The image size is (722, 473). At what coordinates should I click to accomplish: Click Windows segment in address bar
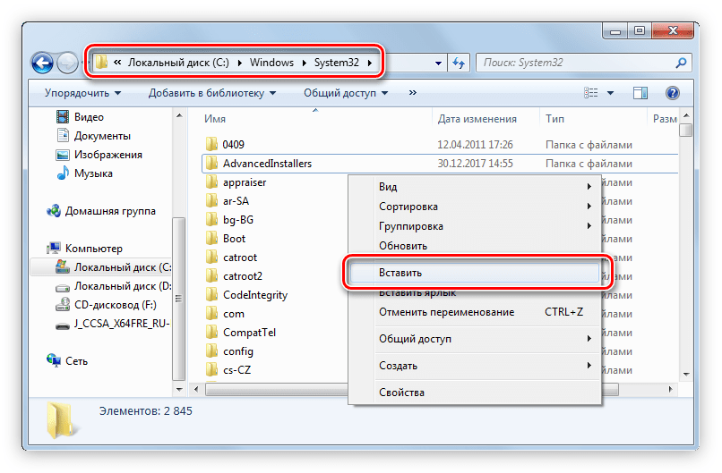coord(271,63)
